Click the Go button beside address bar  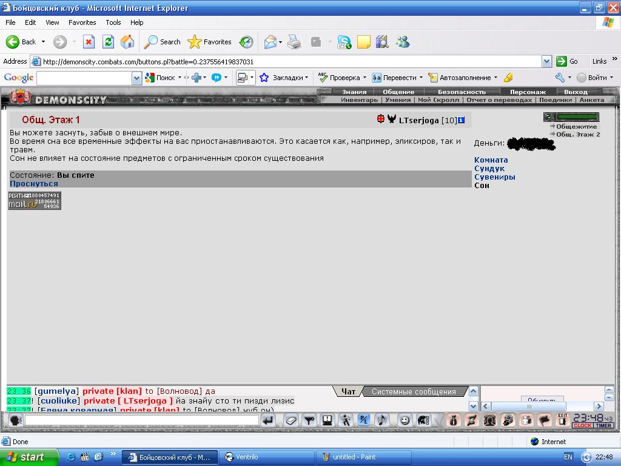point(567,61)
